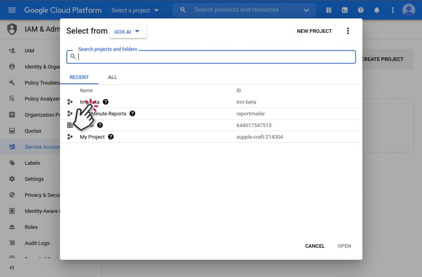Click the project icon beside My Project
This screenshot has width=422, height=277.
(x=70, y=137)
